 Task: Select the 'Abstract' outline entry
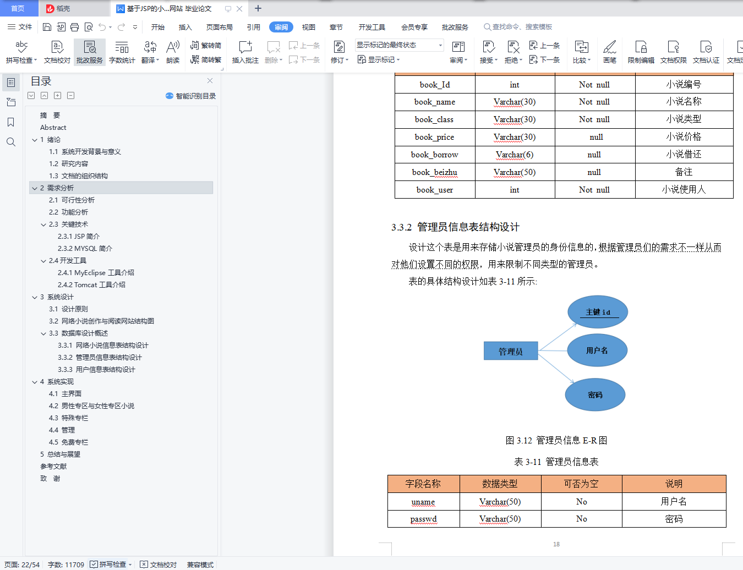pos(53,128)
